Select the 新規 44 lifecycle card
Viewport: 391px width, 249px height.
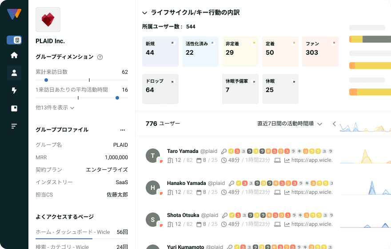click(160, 52)
